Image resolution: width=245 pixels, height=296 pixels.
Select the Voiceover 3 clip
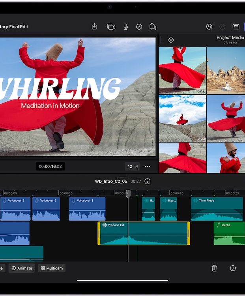coord(87,209)
